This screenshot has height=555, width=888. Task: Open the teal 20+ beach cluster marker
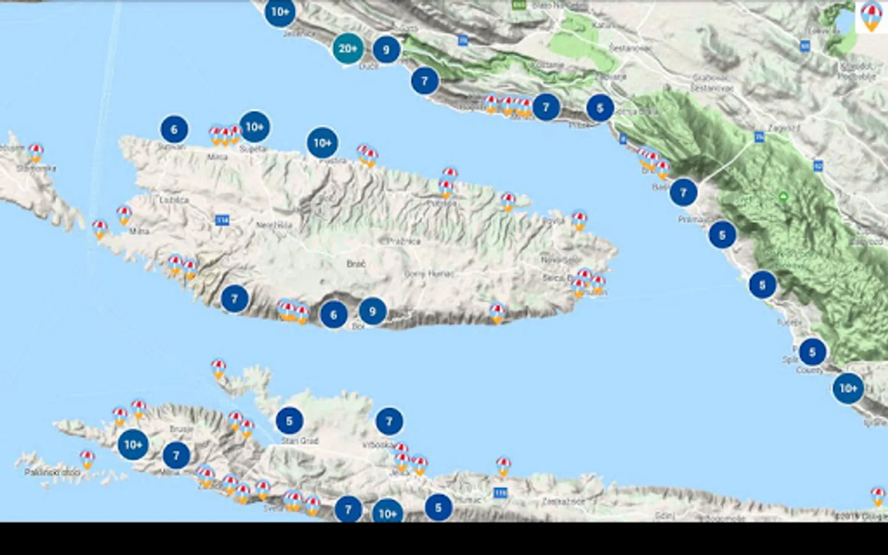348,49
